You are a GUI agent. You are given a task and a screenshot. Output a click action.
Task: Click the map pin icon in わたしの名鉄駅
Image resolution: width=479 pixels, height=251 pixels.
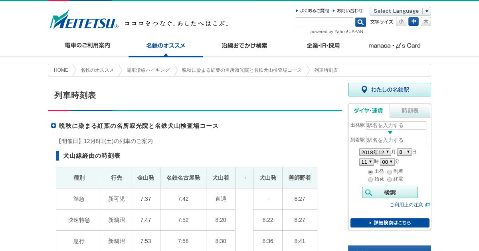364,90
